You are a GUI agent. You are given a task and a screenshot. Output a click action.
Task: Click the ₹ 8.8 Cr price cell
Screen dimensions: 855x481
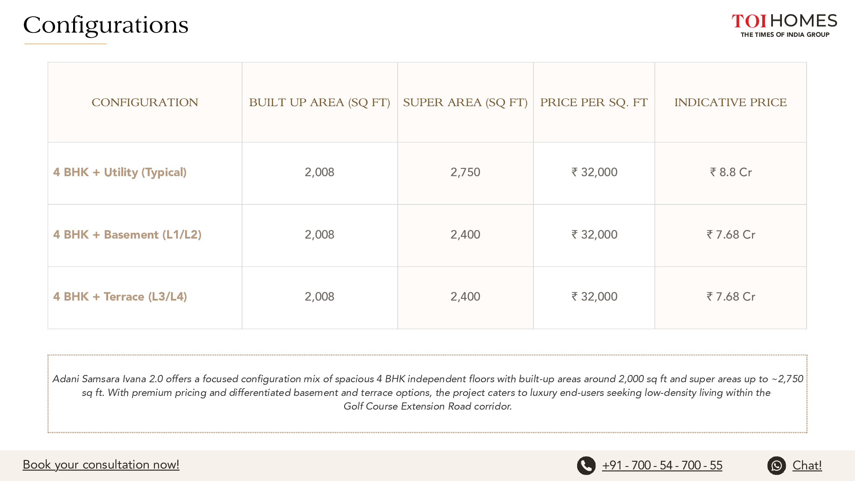click(731, 172)
